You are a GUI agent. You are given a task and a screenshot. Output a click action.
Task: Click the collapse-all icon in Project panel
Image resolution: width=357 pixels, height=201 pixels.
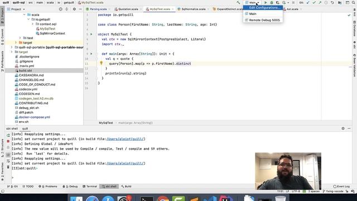[67, 9]
